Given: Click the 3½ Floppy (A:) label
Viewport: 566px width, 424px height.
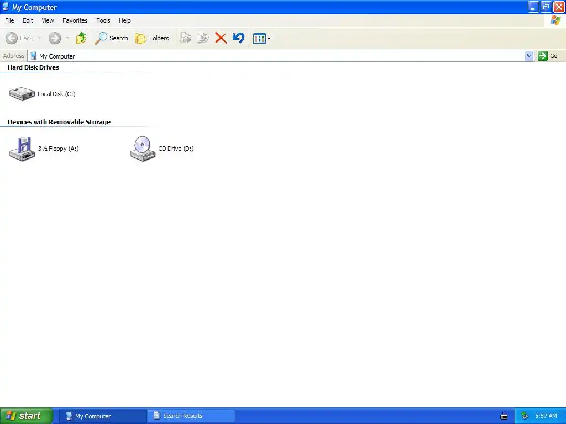Looking at the screenshot, I should (x=59, y=149).
